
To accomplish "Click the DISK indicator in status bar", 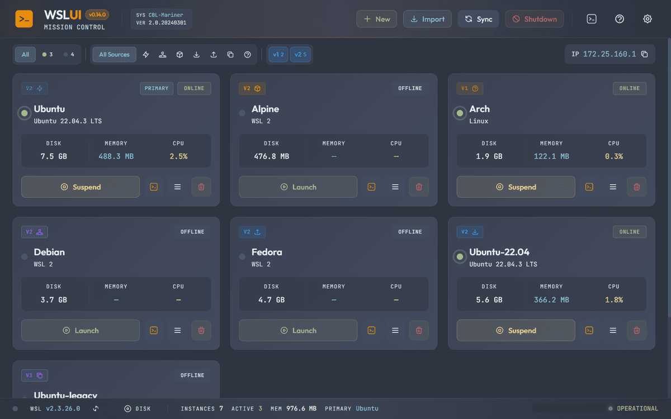I will coord(138,409).
